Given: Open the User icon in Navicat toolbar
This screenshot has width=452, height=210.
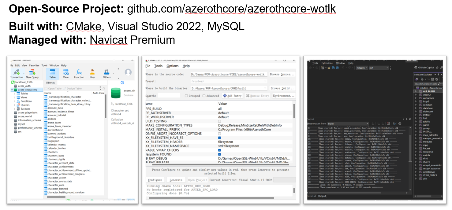Looking at the screenshot, I should pyautogui.click(x=92, y=72).
